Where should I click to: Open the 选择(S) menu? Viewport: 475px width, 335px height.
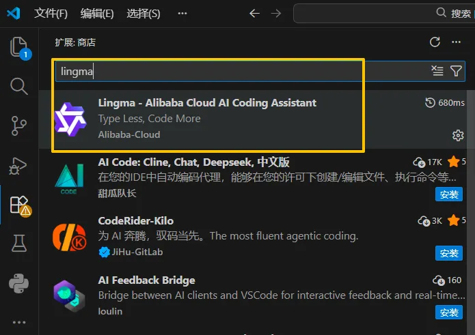144,13
